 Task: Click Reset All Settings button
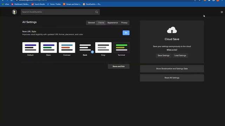(x=172, y=78)
